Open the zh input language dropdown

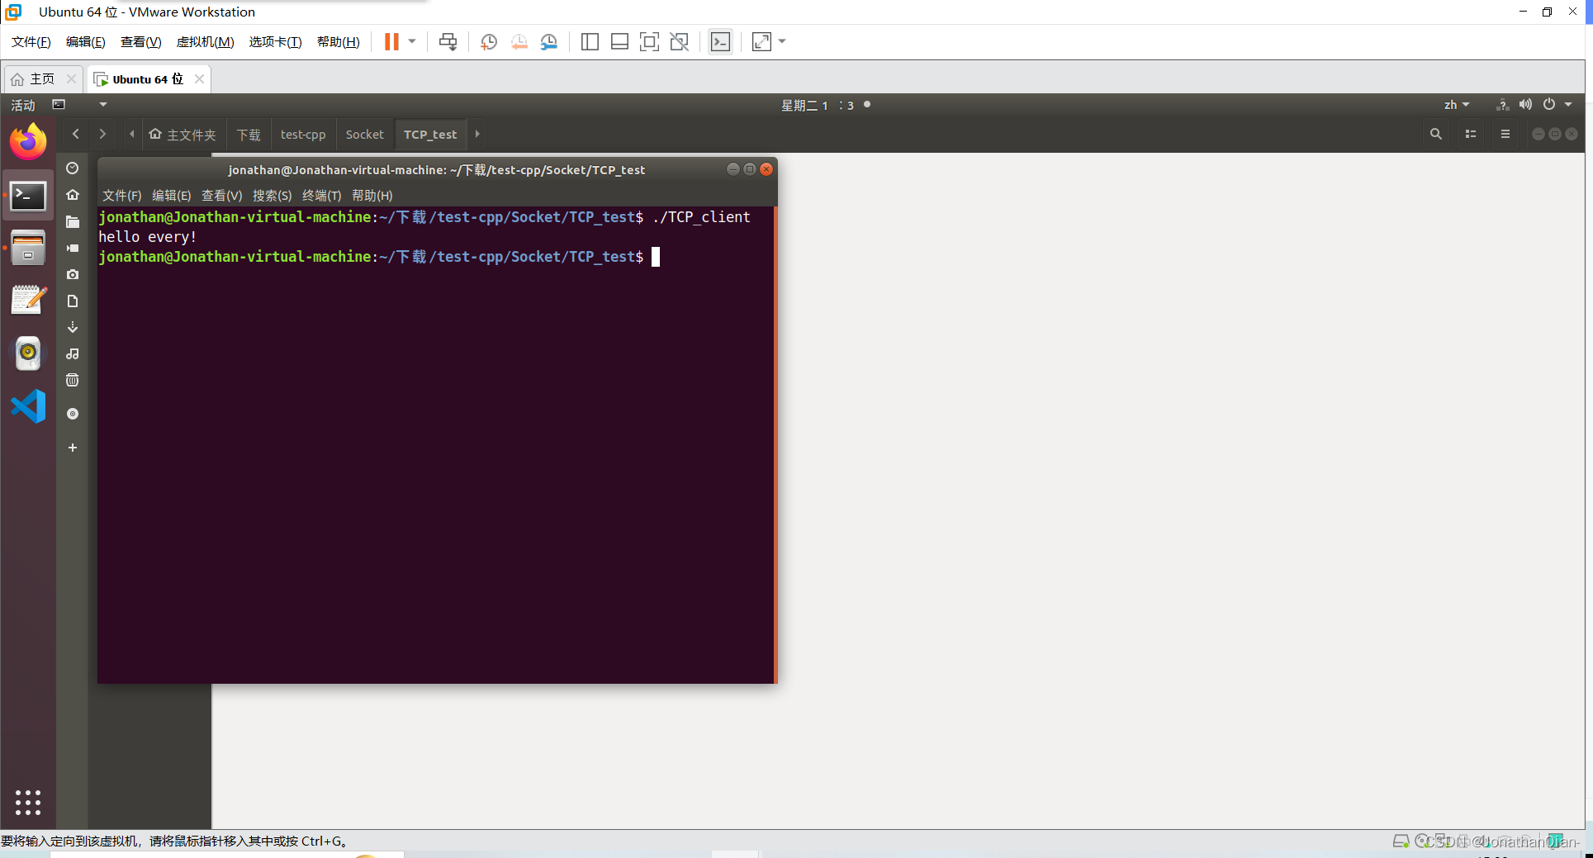coord(1456,105)
